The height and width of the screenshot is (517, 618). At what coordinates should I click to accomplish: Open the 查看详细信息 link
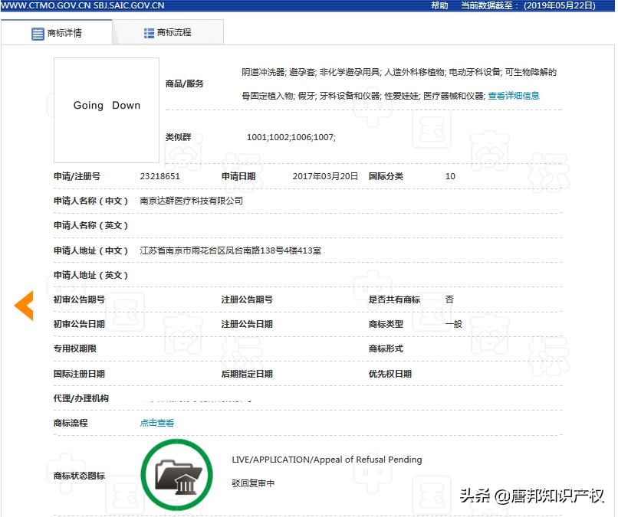coord(515,95)
